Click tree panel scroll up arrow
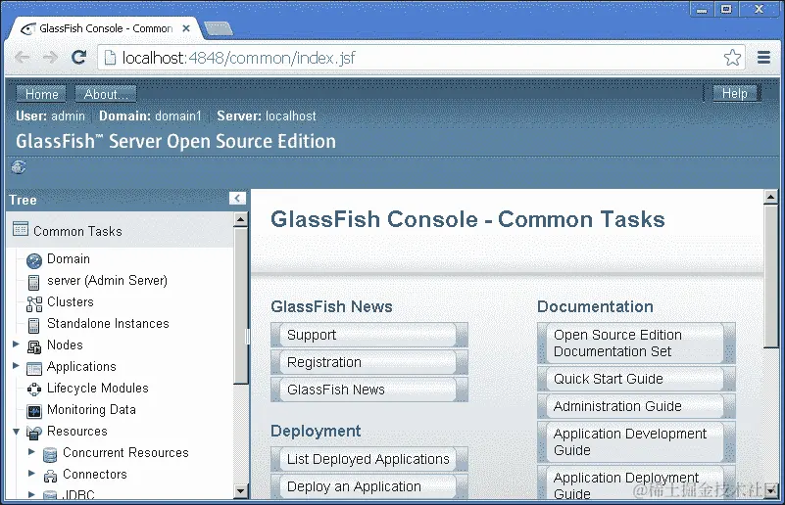Image resolution: width=785 pixels, height=505 pixels. click(x=241, y=219)
